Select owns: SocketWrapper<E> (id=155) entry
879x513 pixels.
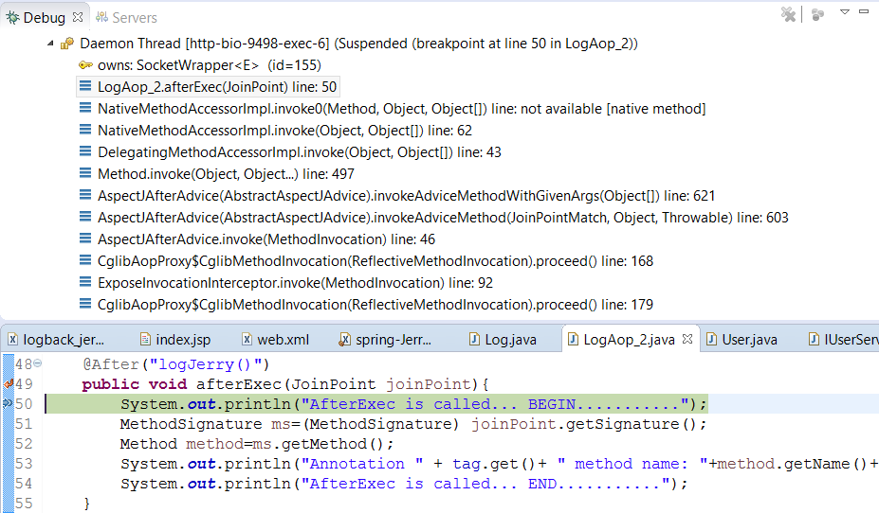pyautogui.click(x=210, y=65)
